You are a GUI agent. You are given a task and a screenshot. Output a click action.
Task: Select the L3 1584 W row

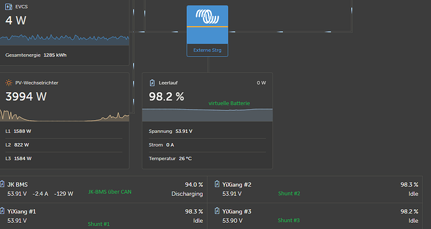64,159
